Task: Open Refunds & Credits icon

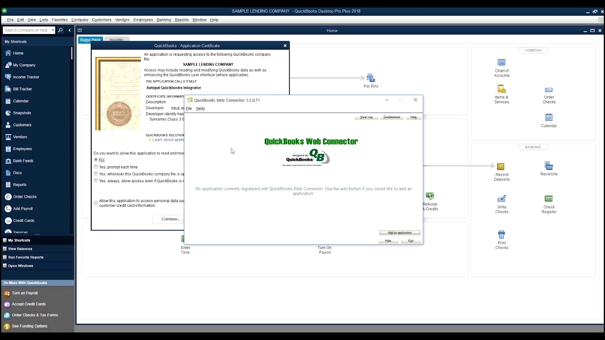Action: (430, 196)
